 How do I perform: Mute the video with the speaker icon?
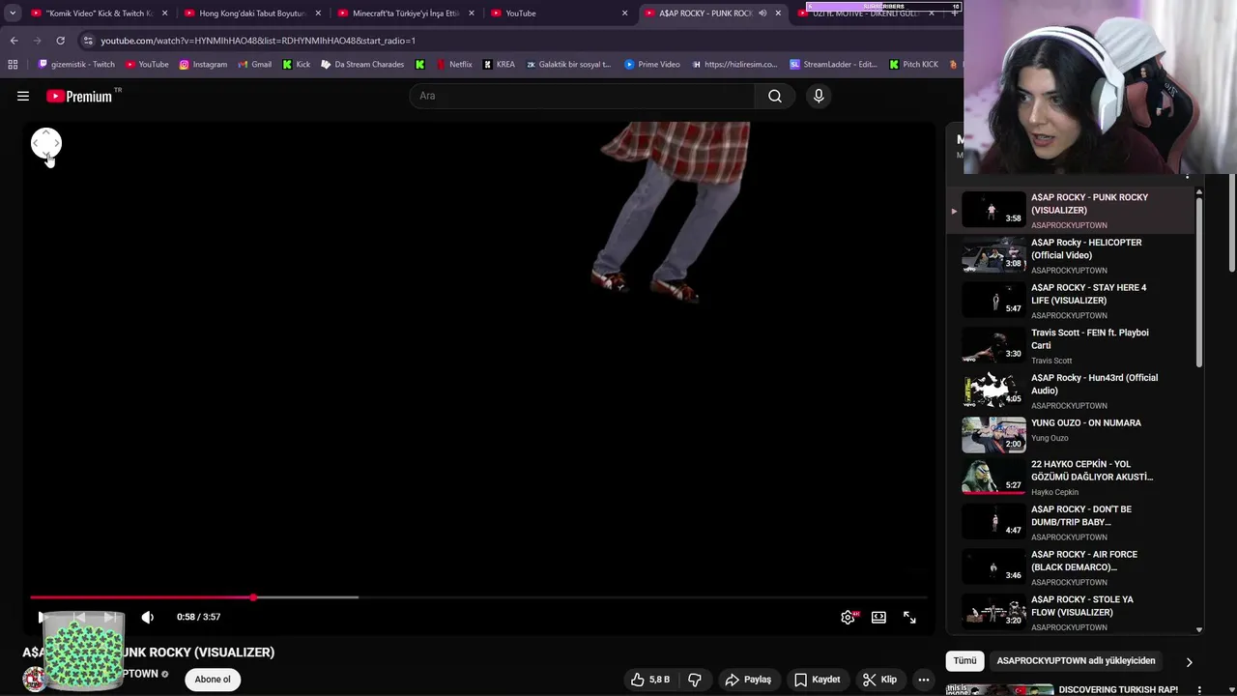(148, 617)
